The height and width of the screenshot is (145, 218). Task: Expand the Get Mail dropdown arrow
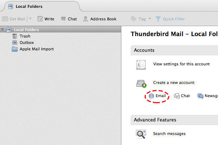[x=30, y=19]
